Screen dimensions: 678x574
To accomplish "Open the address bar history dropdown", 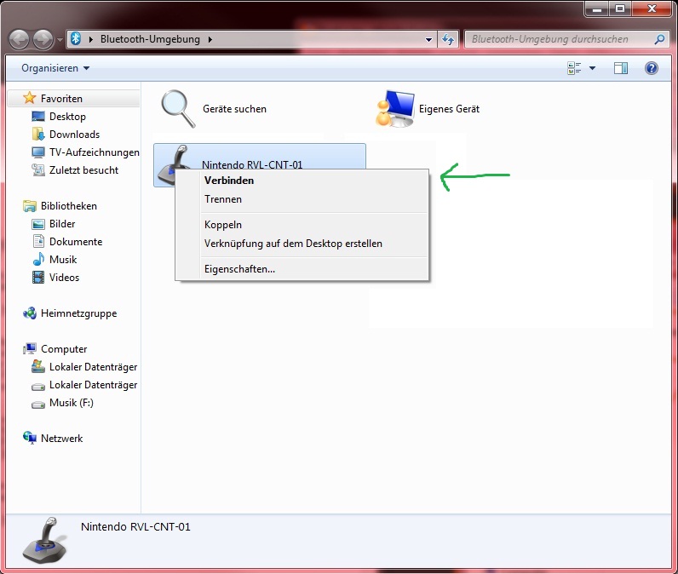I will coord(428,39).
